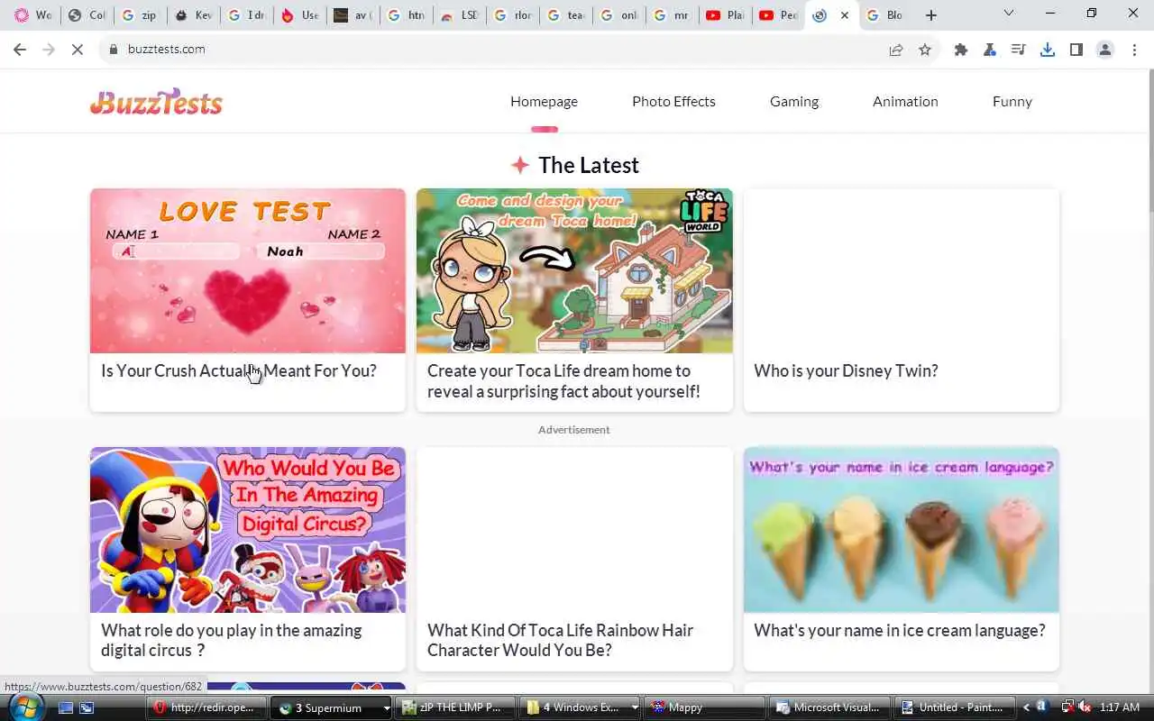The height and width of the screenshot is (721, 1154).
Task: Open the Windows Start orb
Action: 26,707
